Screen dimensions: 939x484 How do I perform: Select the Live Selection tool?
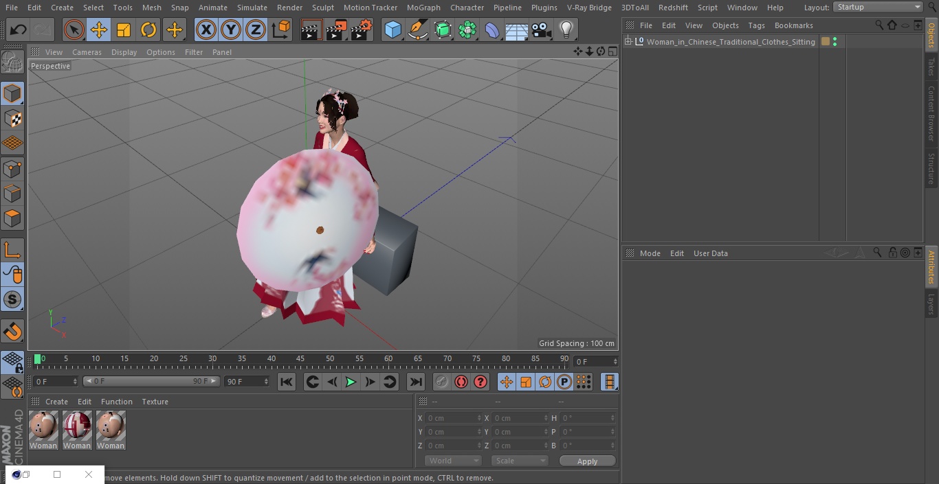[x=74, y=30]
